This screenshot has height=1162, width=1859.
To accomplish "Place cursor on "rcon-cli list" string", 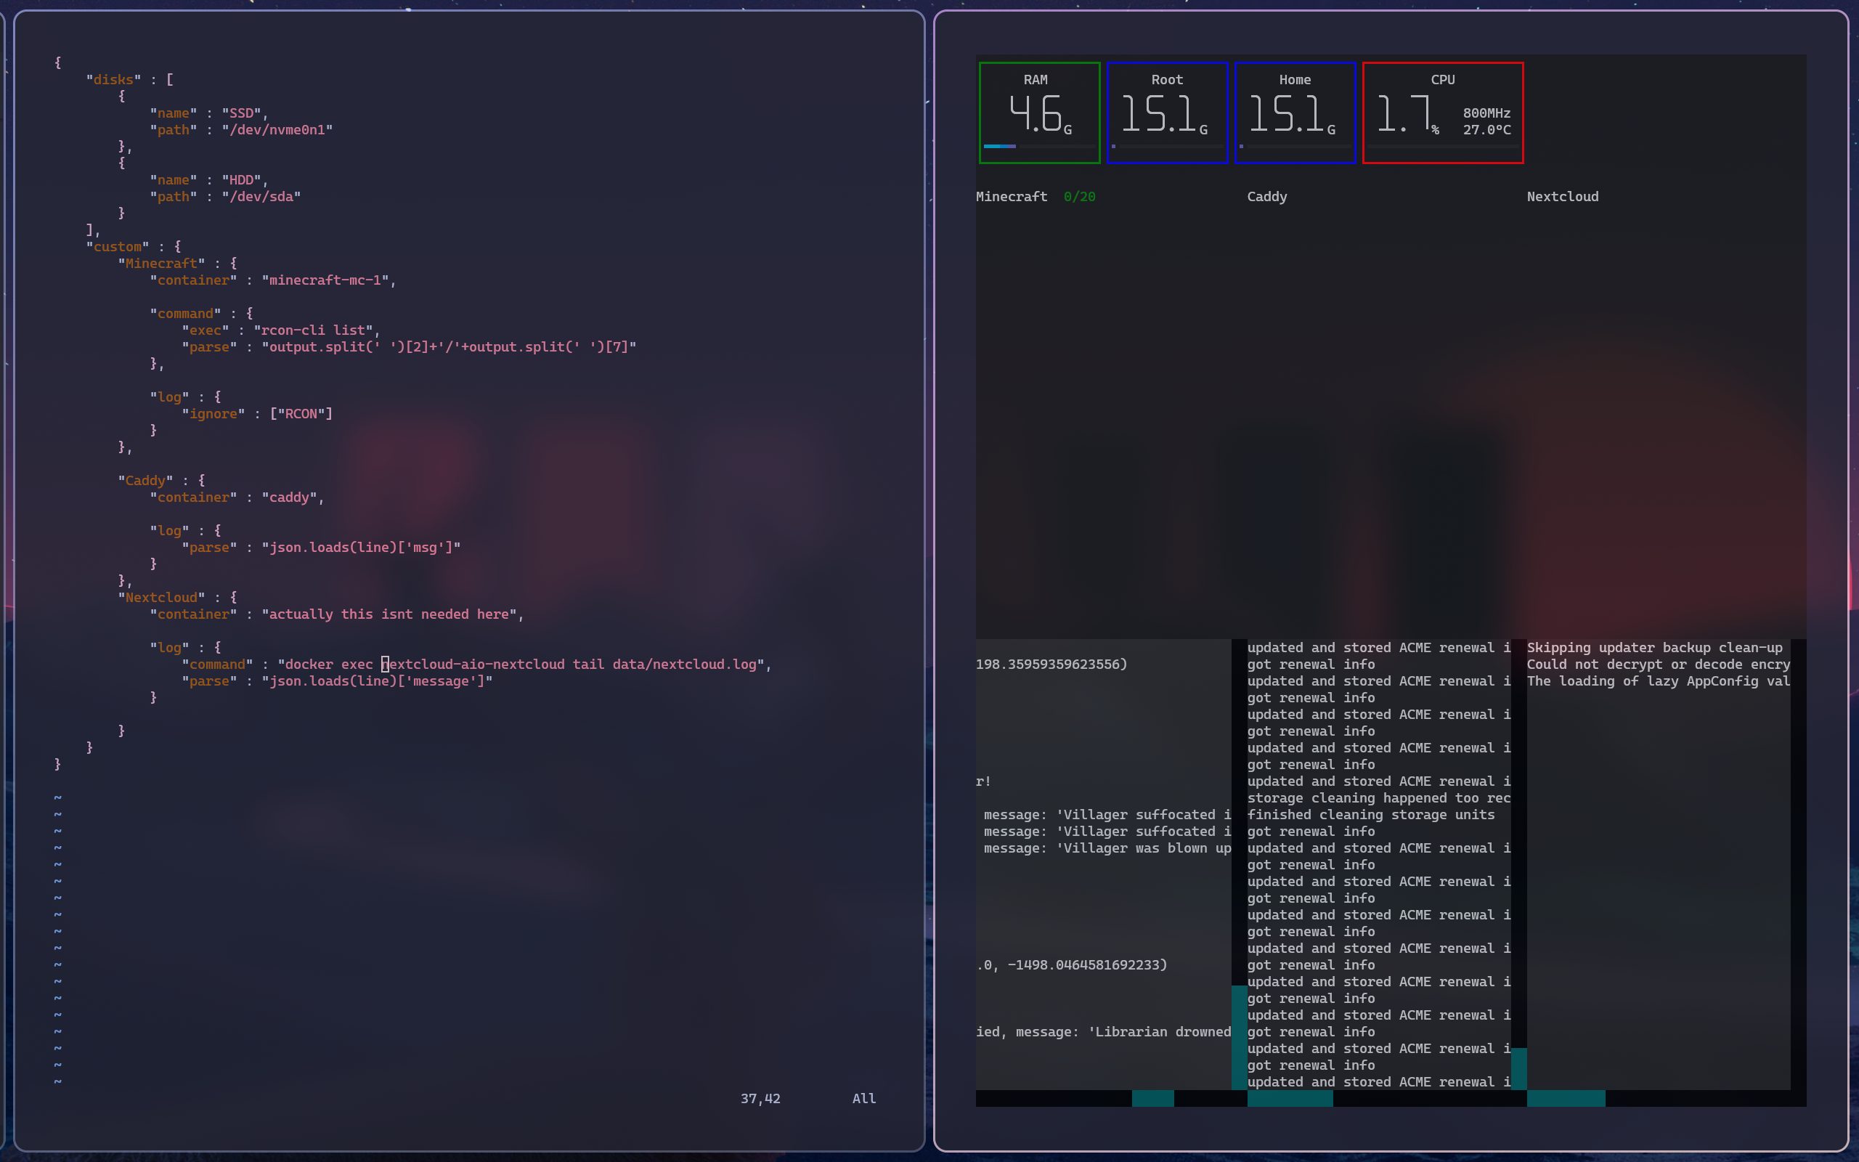I will (313, 330).
